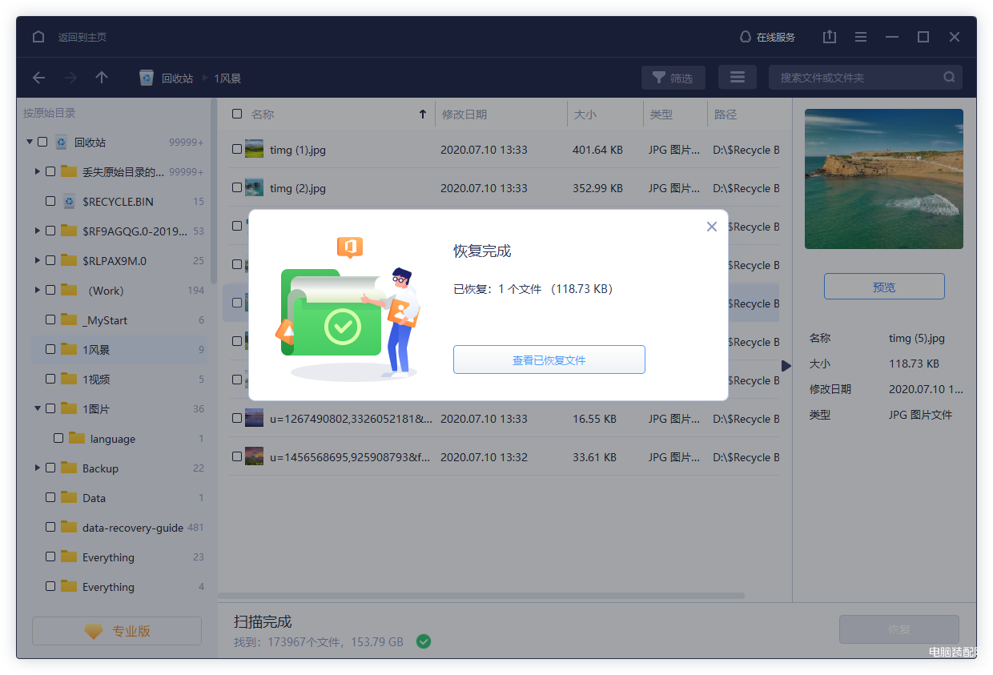
Task: Expand the Backup folder
Action: pyautogui.click(x=38, y=468)
